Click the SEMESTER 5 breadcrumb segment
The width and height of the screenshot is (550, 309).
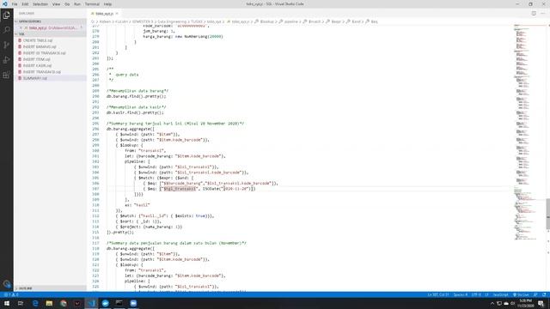pos(143,21)
